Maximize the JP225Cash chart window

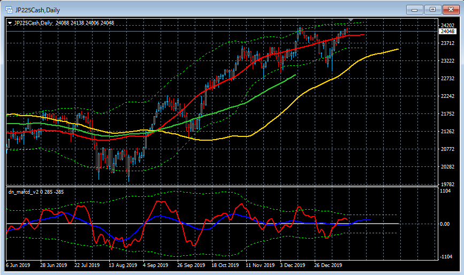(432, 10)
